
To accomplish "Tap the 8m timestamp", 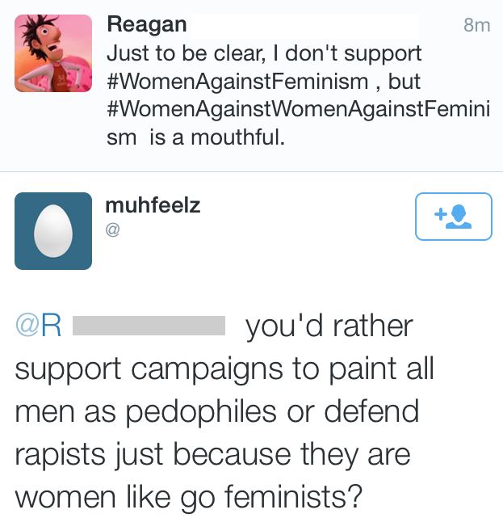I will [477, 26].
